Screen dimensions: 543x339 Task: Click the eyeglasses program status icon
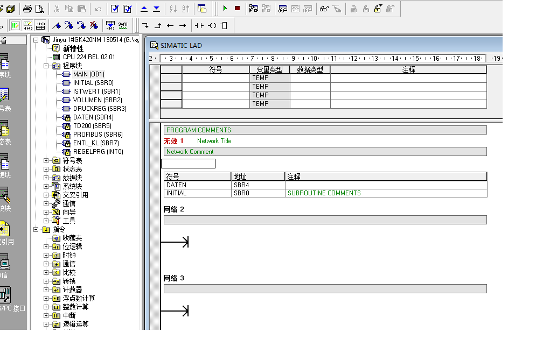click(324, 9)
